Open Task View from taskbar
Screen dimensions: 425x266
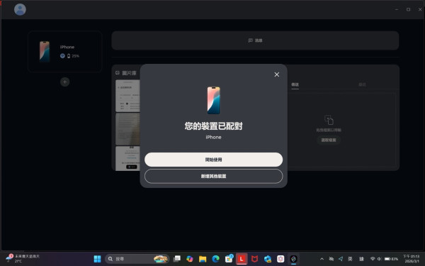click(176, 259)
